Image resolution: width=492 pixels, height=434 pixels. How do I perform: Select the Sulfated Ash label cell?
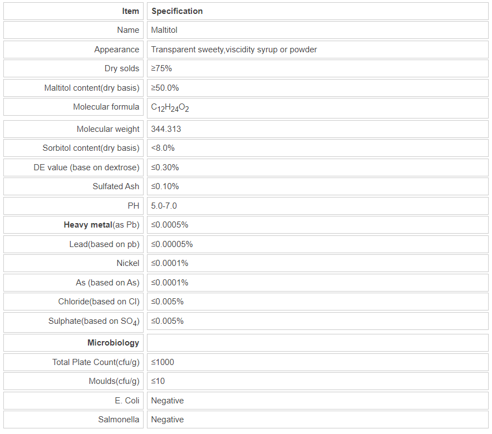116,186
